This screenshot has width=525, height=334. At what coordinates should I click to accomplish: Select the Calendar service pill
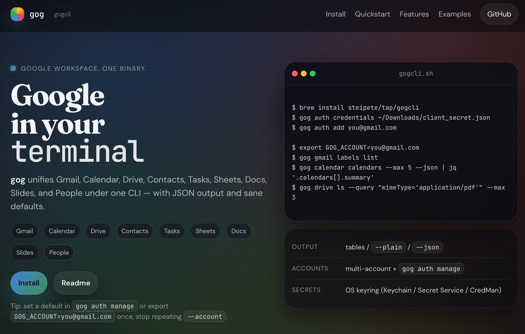pyautogui.click(x=62, y=231)
